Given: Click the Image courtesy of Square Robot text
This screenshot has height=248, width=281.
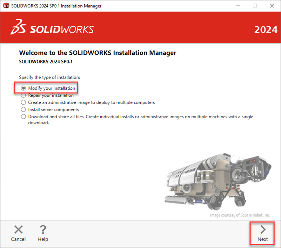Looking at the screenshot, I should (240, 215).
